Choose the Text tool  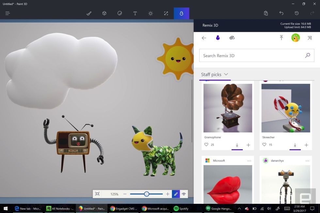135,13
